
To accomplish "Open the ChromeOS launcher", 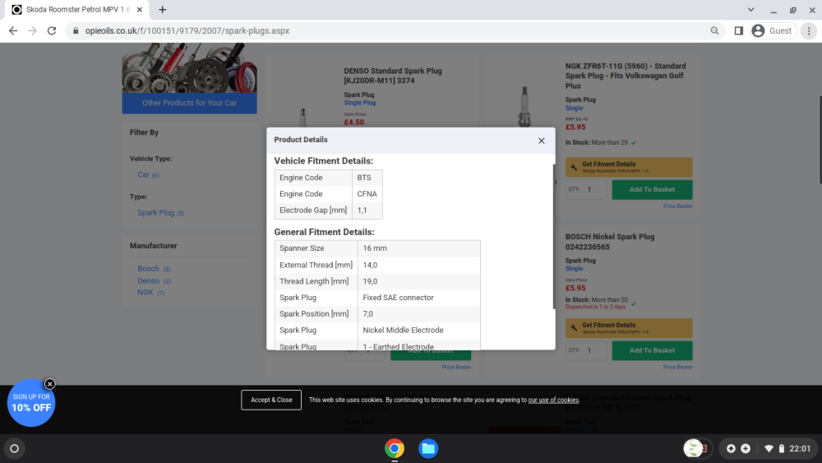I will (15, 448).
